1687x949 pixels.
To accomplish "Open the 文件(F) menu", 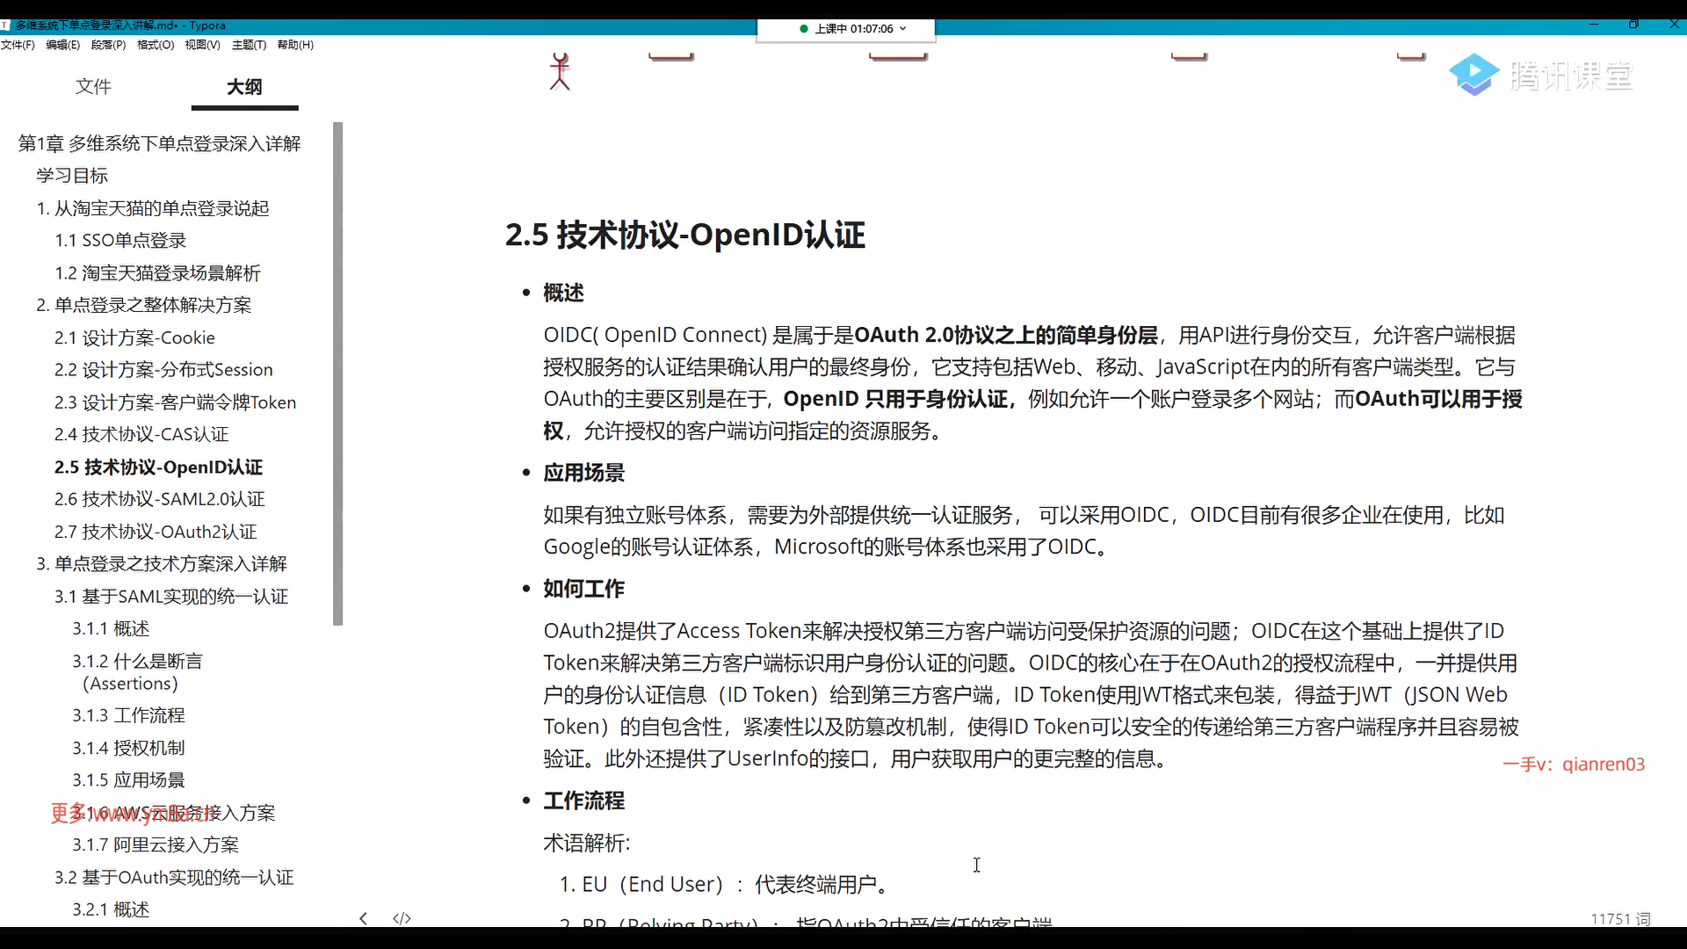I will (x=18, y=45).
